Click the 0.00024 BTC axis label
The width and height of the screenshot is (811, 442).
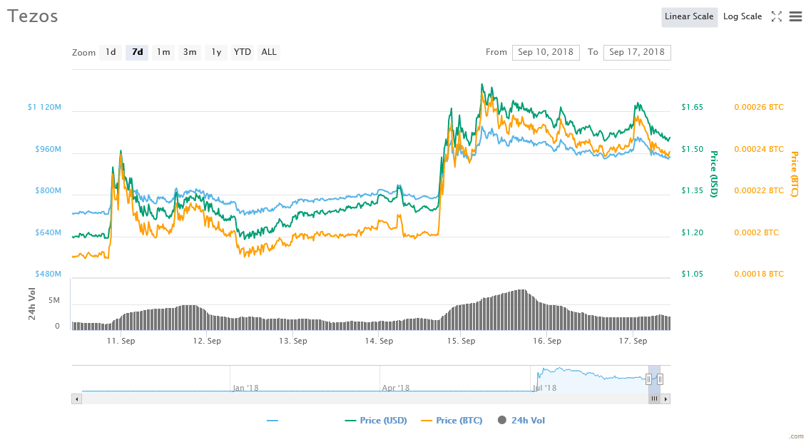click(x=759, y=150)
